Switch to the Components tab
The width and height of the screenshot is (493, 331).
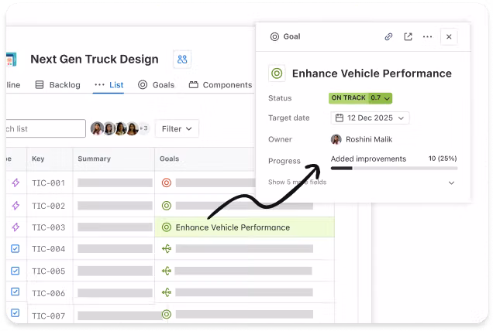coord(220,85)
